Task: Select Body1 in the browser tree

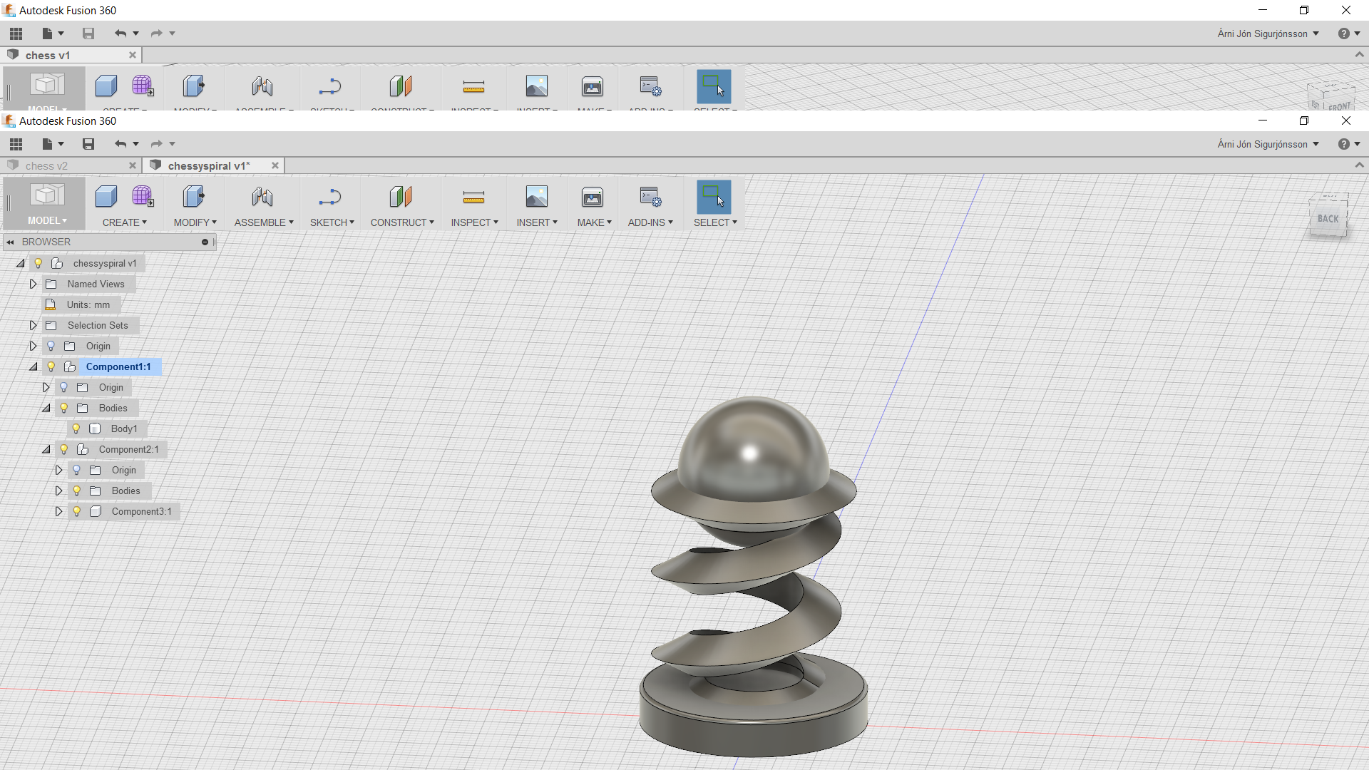Action: pyautogui.click(x=124, y=428)
